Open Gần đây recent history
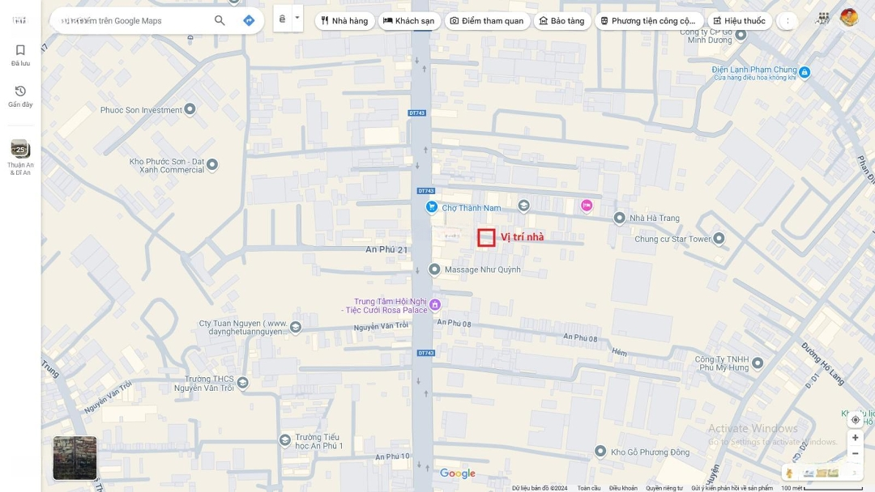The width and height of the screenshot is (875, 492). click(20, 96)
